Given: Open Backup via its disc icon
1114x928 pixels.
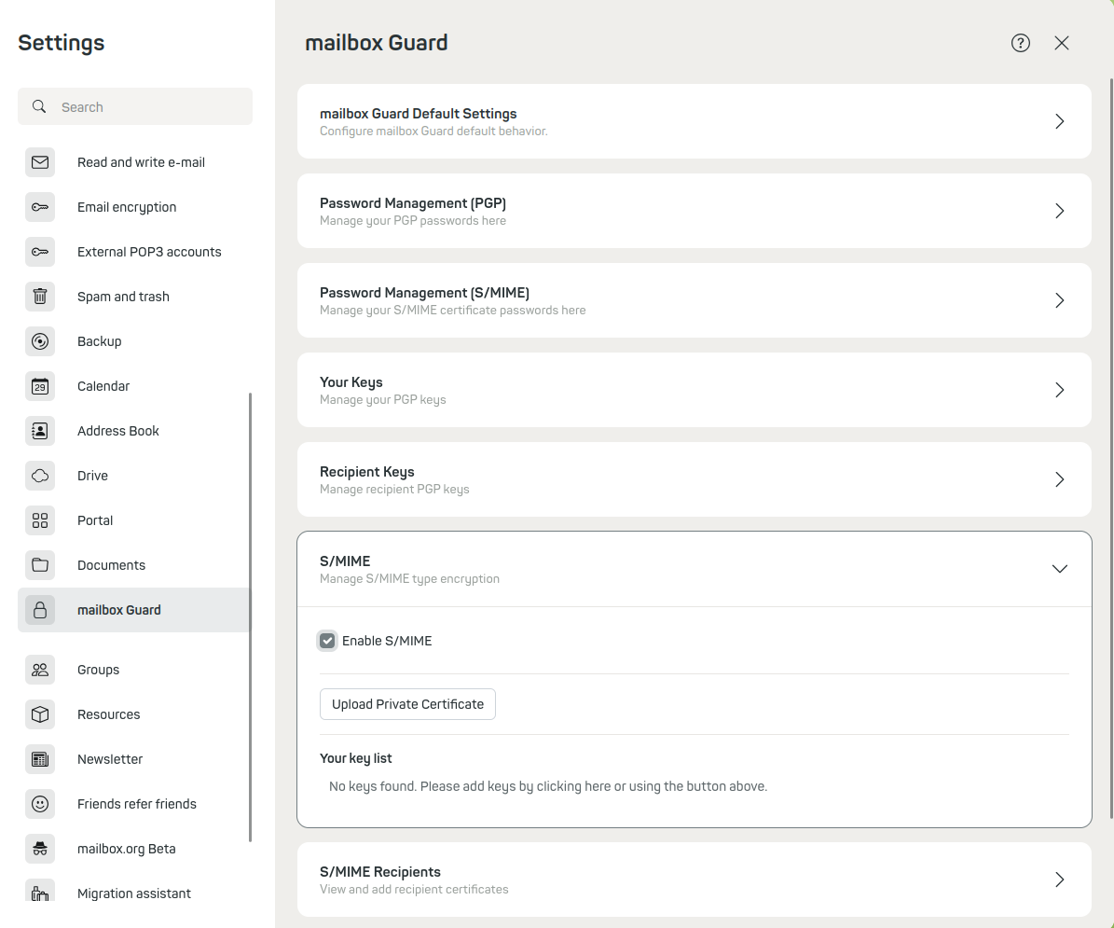Looking at the screenshot, I should [x=40, y=341].
